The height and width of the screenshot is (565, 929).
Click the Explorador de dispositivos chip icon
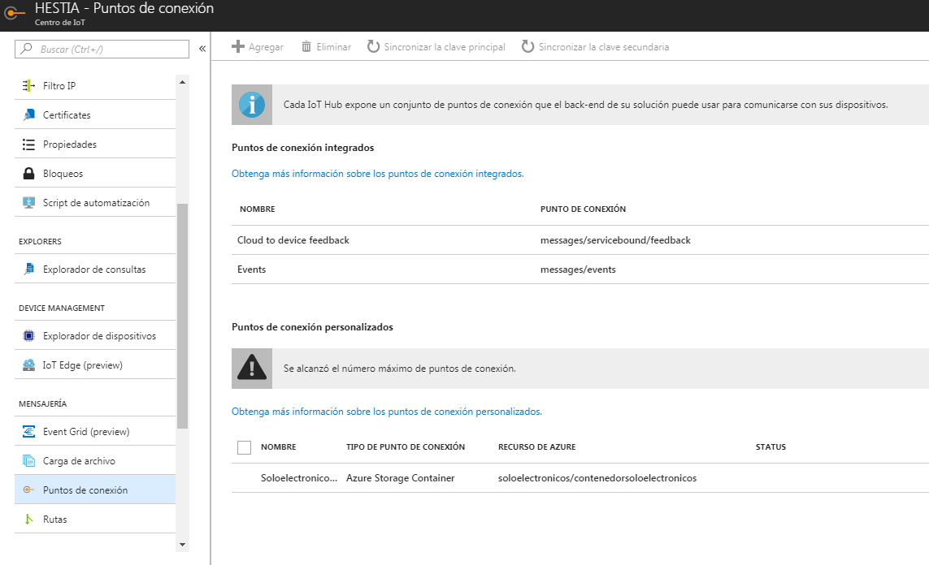[28, 336]
